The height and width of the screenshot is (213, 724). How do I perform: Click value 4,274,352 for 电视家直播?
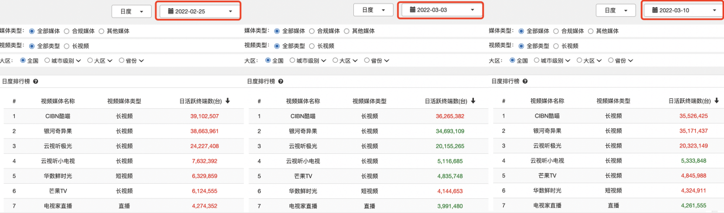point(204,206)
